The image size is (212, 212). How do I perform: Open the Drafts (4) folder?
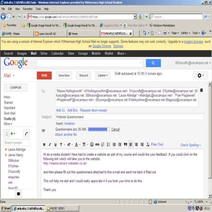point(10,119)
